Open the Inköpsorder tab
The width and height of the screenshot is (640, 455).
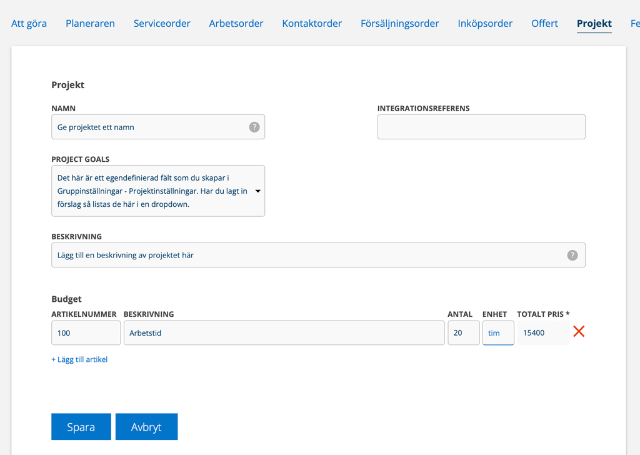[485, 23]
